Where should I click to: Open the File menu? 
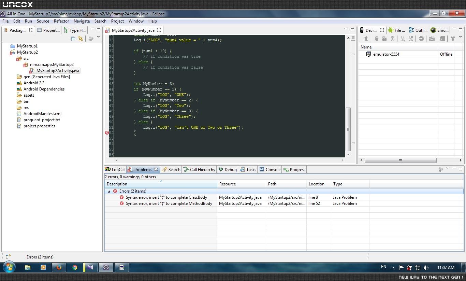5,21
